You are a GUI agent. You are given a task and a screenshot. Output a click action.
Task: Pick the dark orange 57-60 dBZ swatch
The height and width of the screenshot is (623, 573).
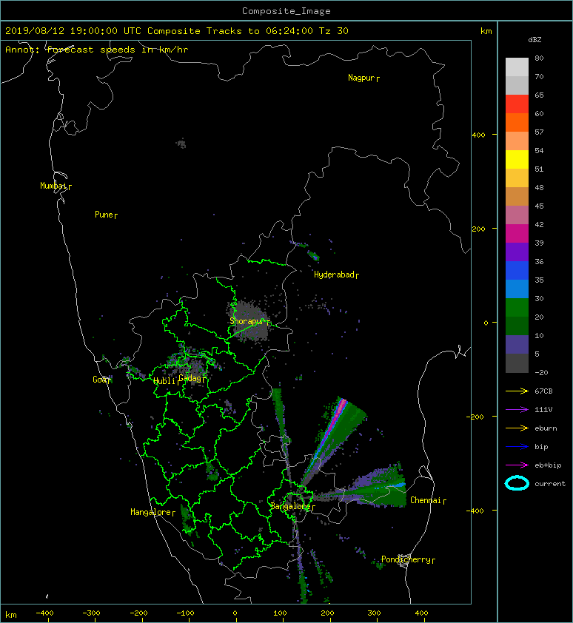[x=517, y=122]
